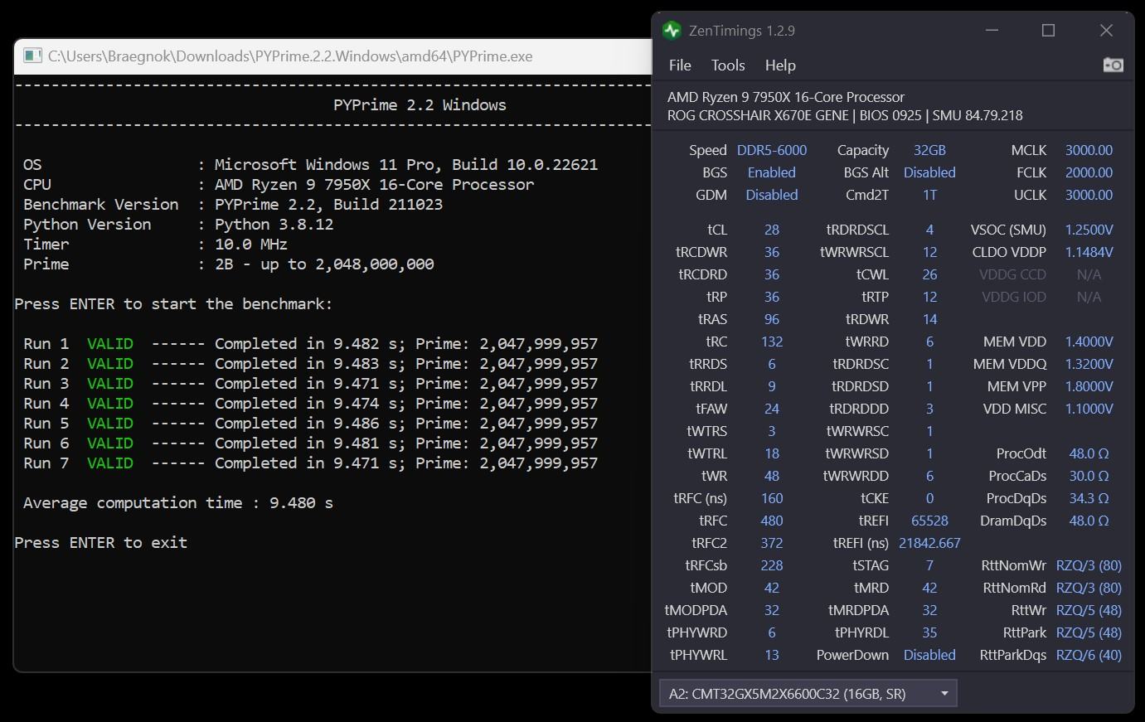Click the Python Version 3.8.12 line

coord(178,224)
